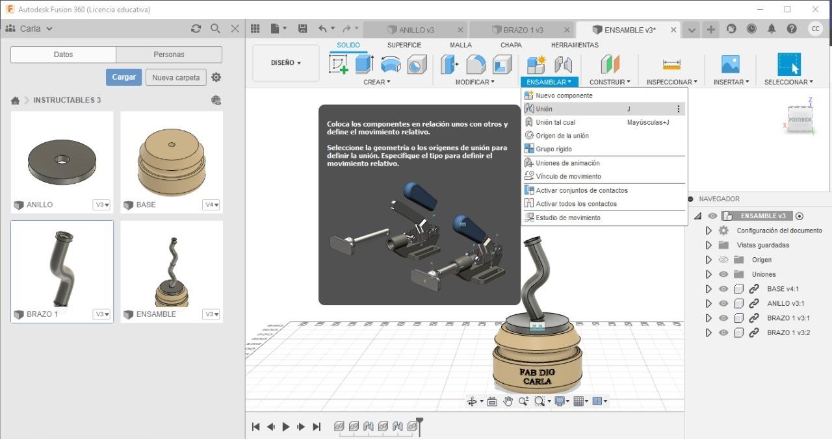This screenshot has width=832, height=439.
Task: Select the Pan hand tool
Action: [508, 401]
